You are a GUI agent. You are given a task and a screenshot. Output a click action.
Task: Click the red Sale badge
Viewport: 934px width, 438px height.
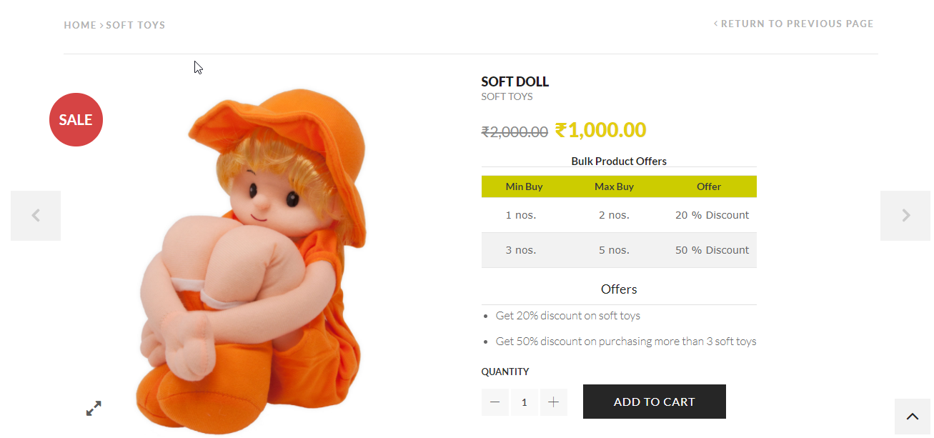76,120
